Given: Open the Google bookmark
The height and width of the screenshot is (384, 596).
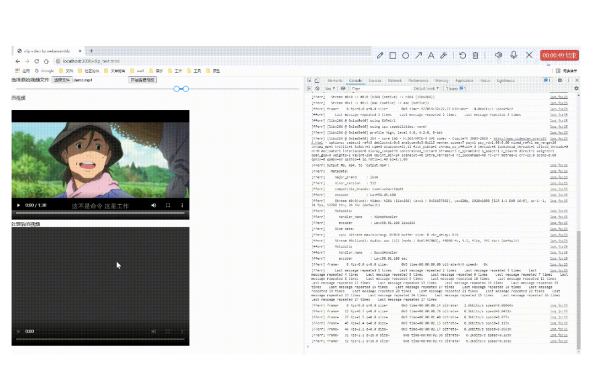Looking at the screenshot, I should (x=45, y=71).
